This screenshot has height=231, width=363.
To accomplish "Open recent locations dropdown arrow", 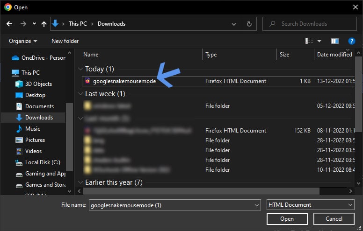I will point(34,23).
